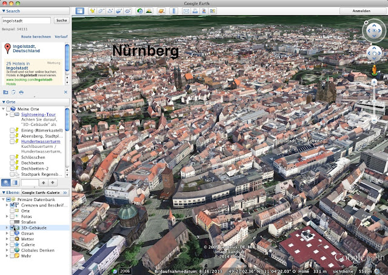388x275 pixels.
Task: Save image icon in toolbar
Action: pos(204,11)
